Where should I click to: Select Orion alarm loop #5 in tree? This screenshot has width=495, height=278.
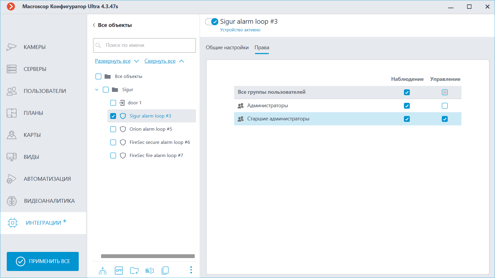click(151, 129)
